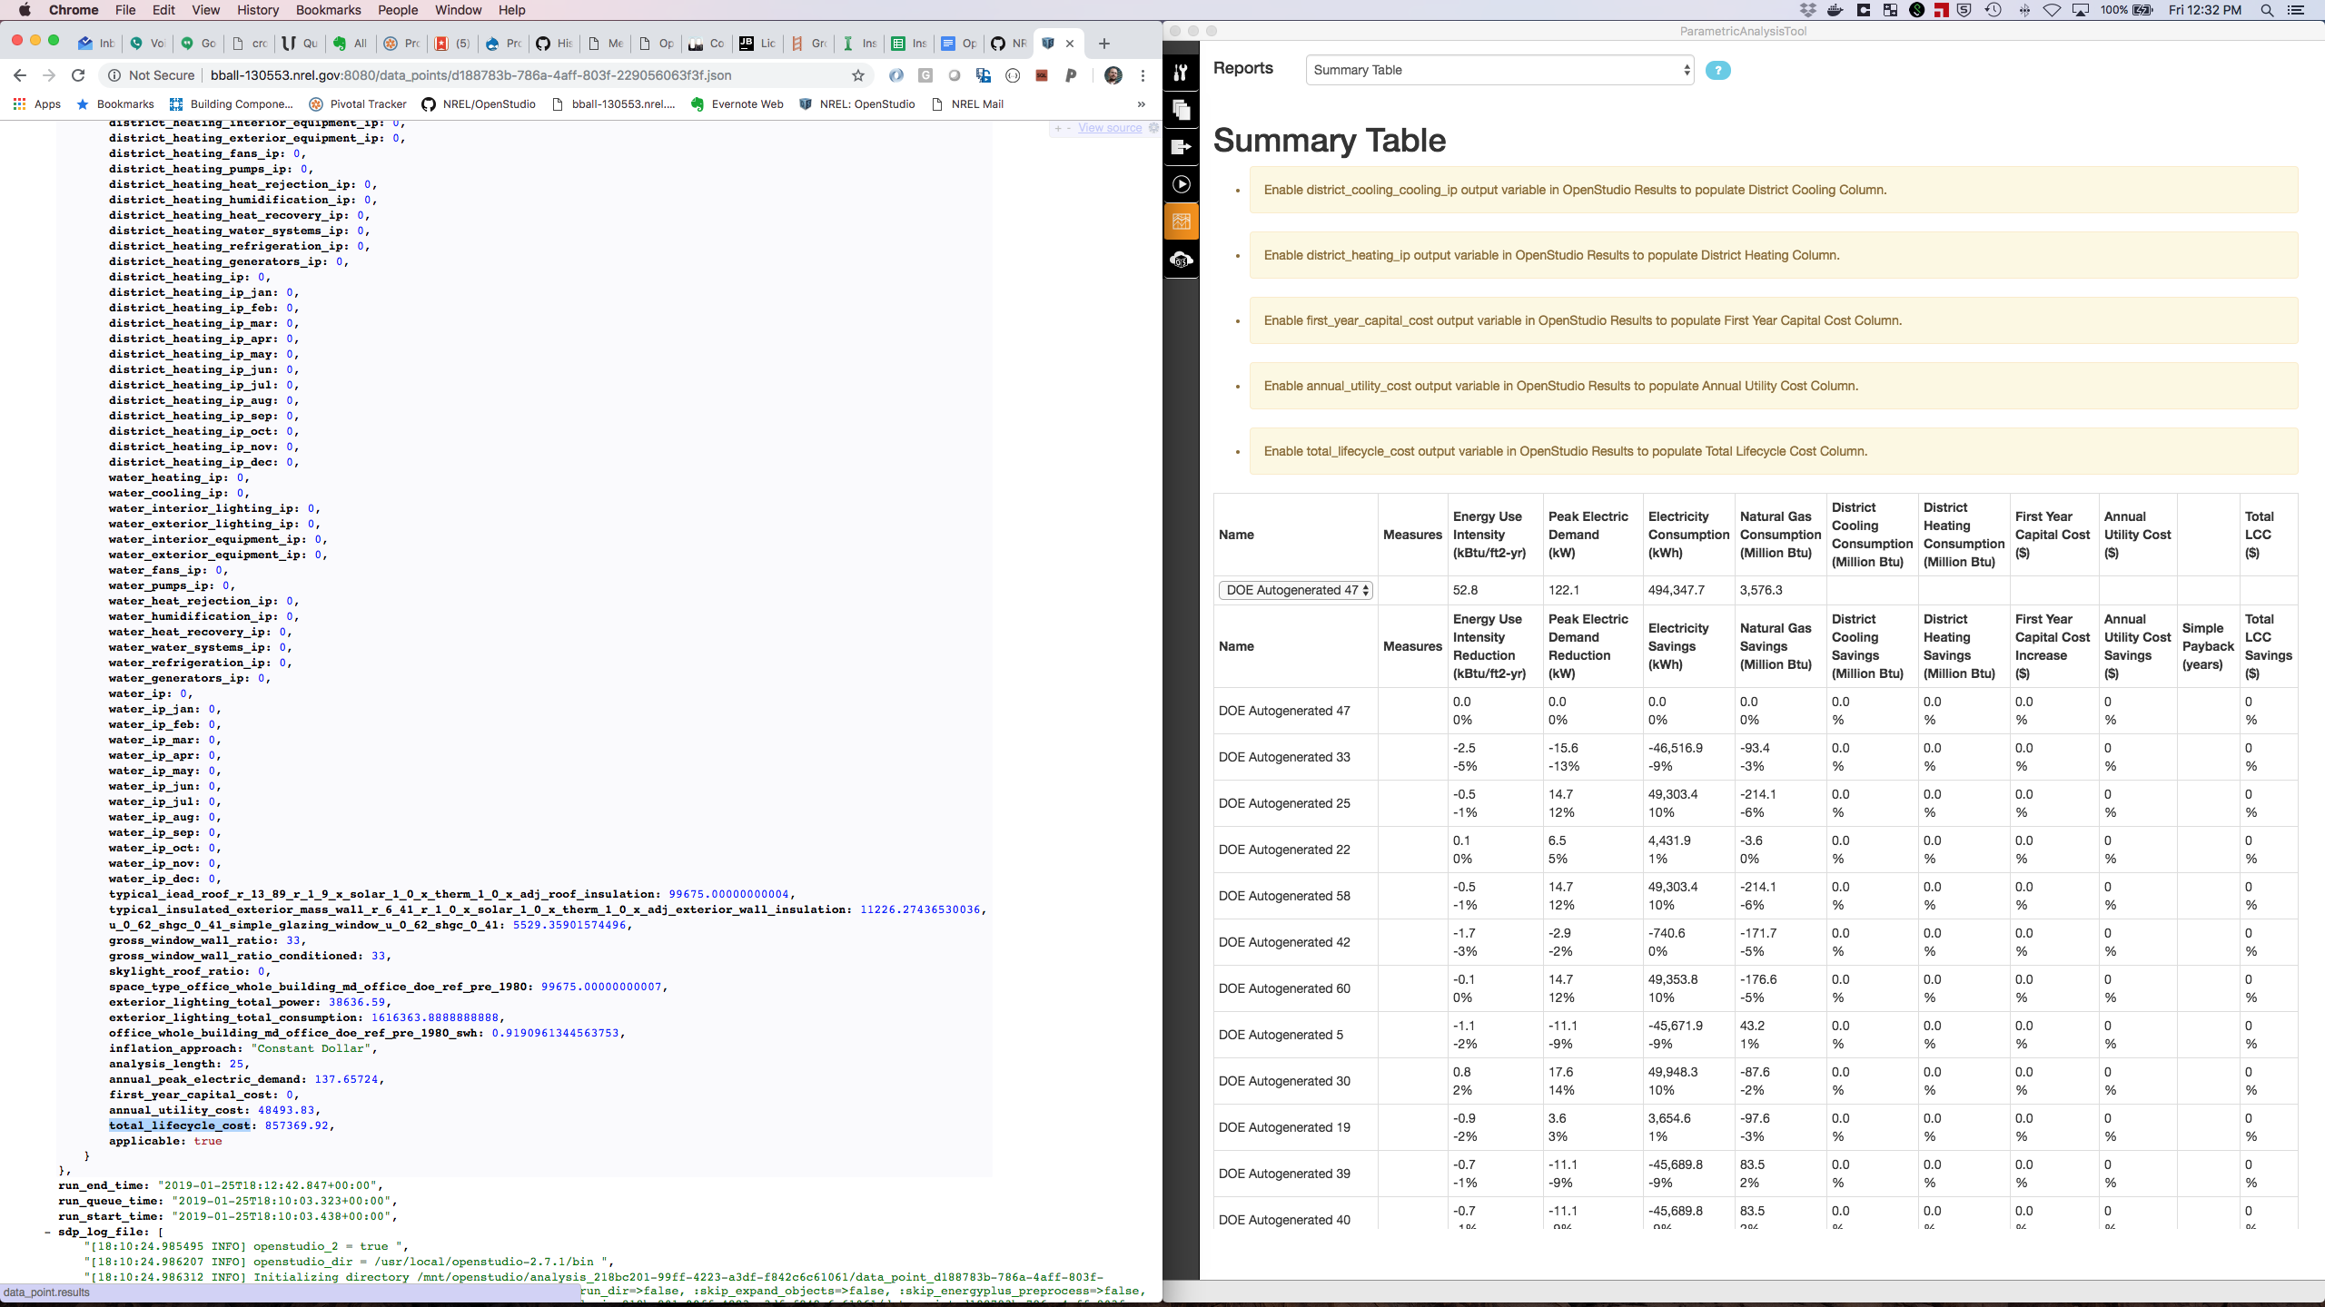This screenshot has height=1307, width=2325.
Task: Click the Run icon in PAT sidebar
Action: (x=1181, y=185)
